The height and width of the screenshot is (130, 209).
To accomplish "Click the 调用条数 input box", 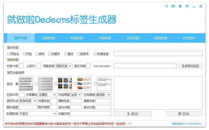I will pyautogui.click(x=76, y=101).
